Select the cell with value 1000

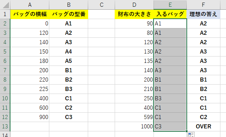[134, 127]
